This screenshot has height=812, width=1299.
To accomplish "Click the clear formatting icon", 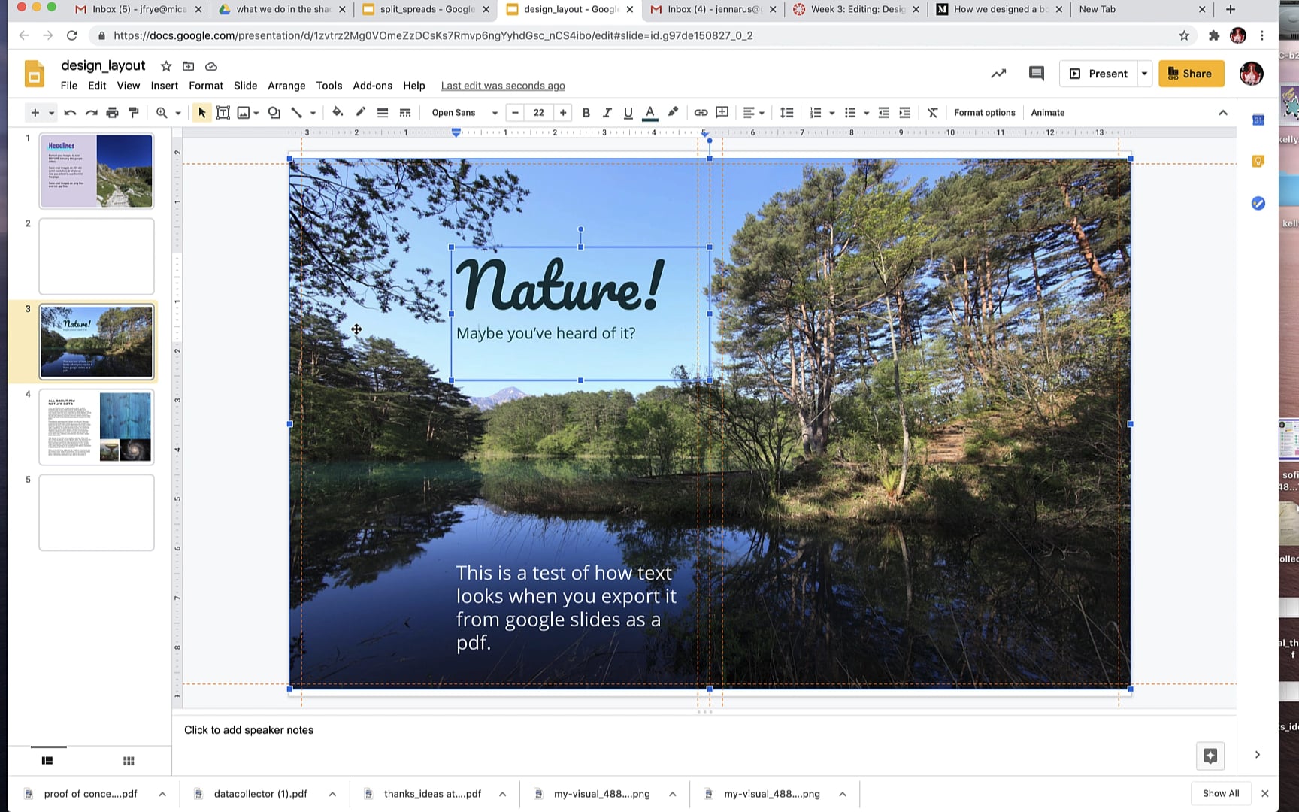I will click(932, 113).
